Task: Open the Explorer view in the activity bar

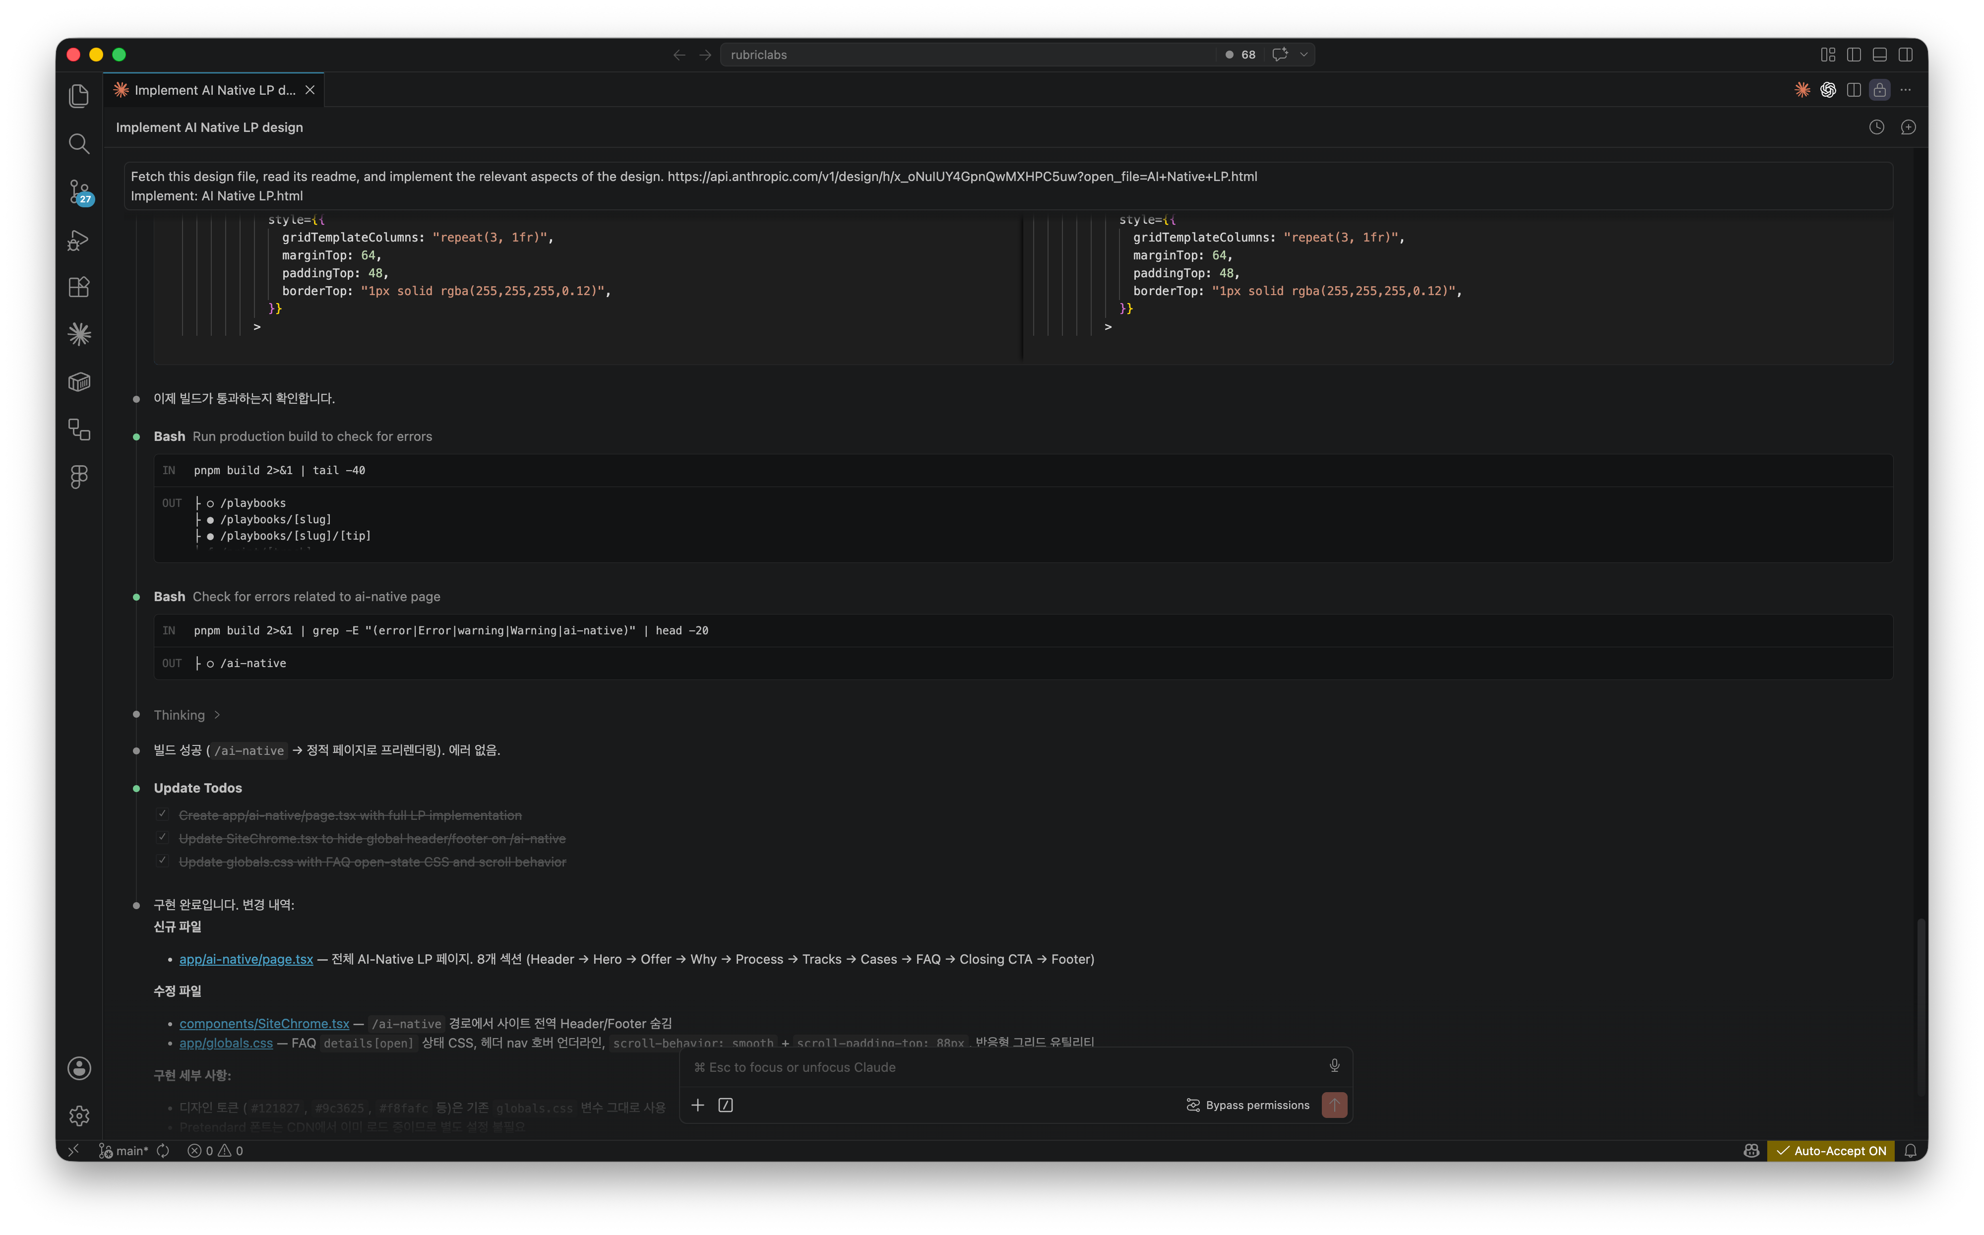Action: (79, 96)
